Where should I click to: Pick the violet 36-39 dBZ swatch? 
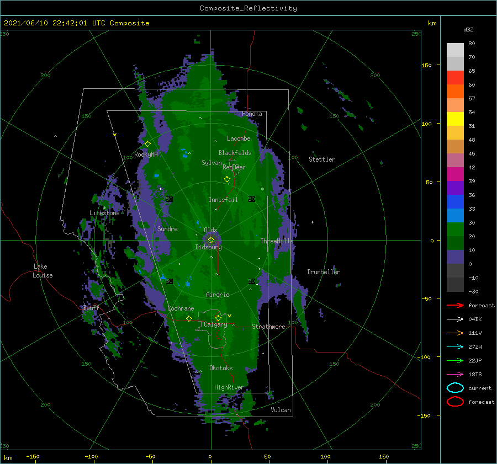[455, 188]
